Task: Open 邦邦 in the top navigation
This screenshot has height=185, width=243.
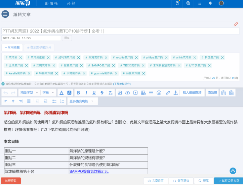Action: click(71, 3)
